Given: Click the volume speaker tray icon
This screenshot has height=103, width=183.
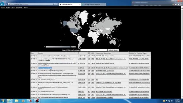Looking at the screenshot, I should [x=172, y=101].
